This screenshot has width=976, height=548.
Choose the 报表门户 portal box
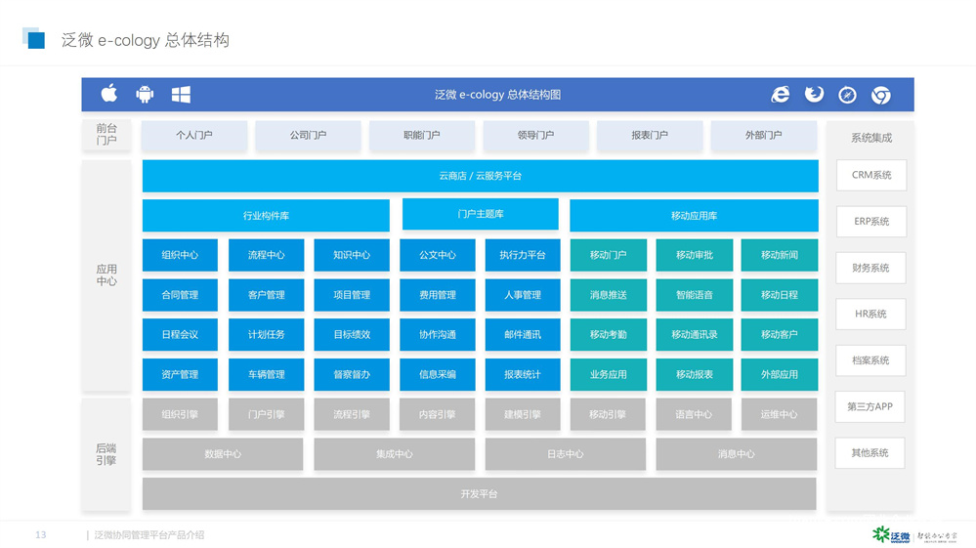click(x=650, y=136)
